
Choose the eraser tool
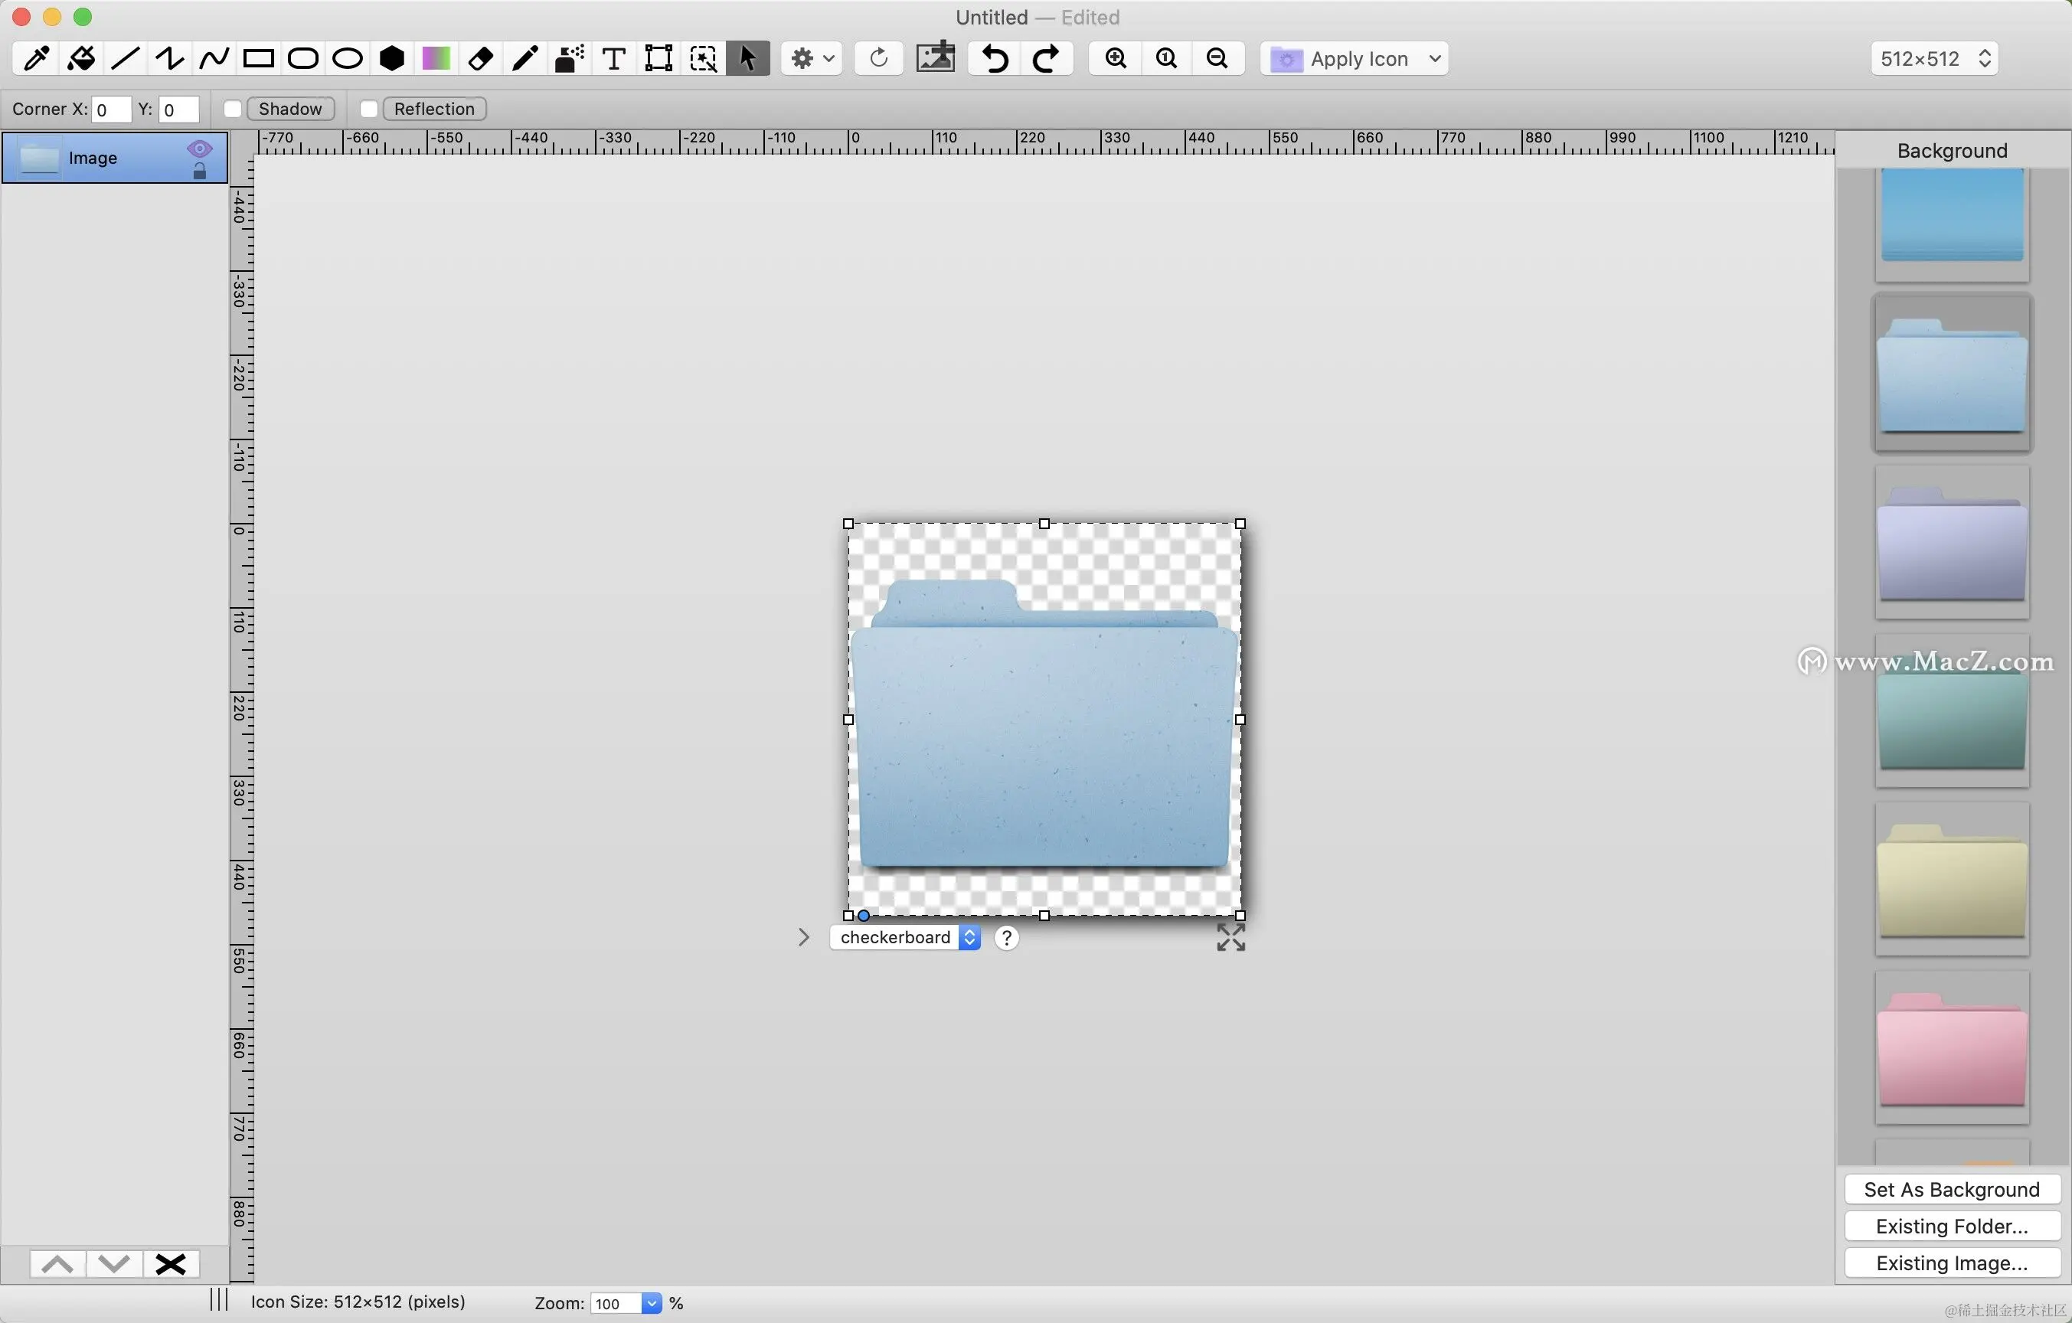480,58
